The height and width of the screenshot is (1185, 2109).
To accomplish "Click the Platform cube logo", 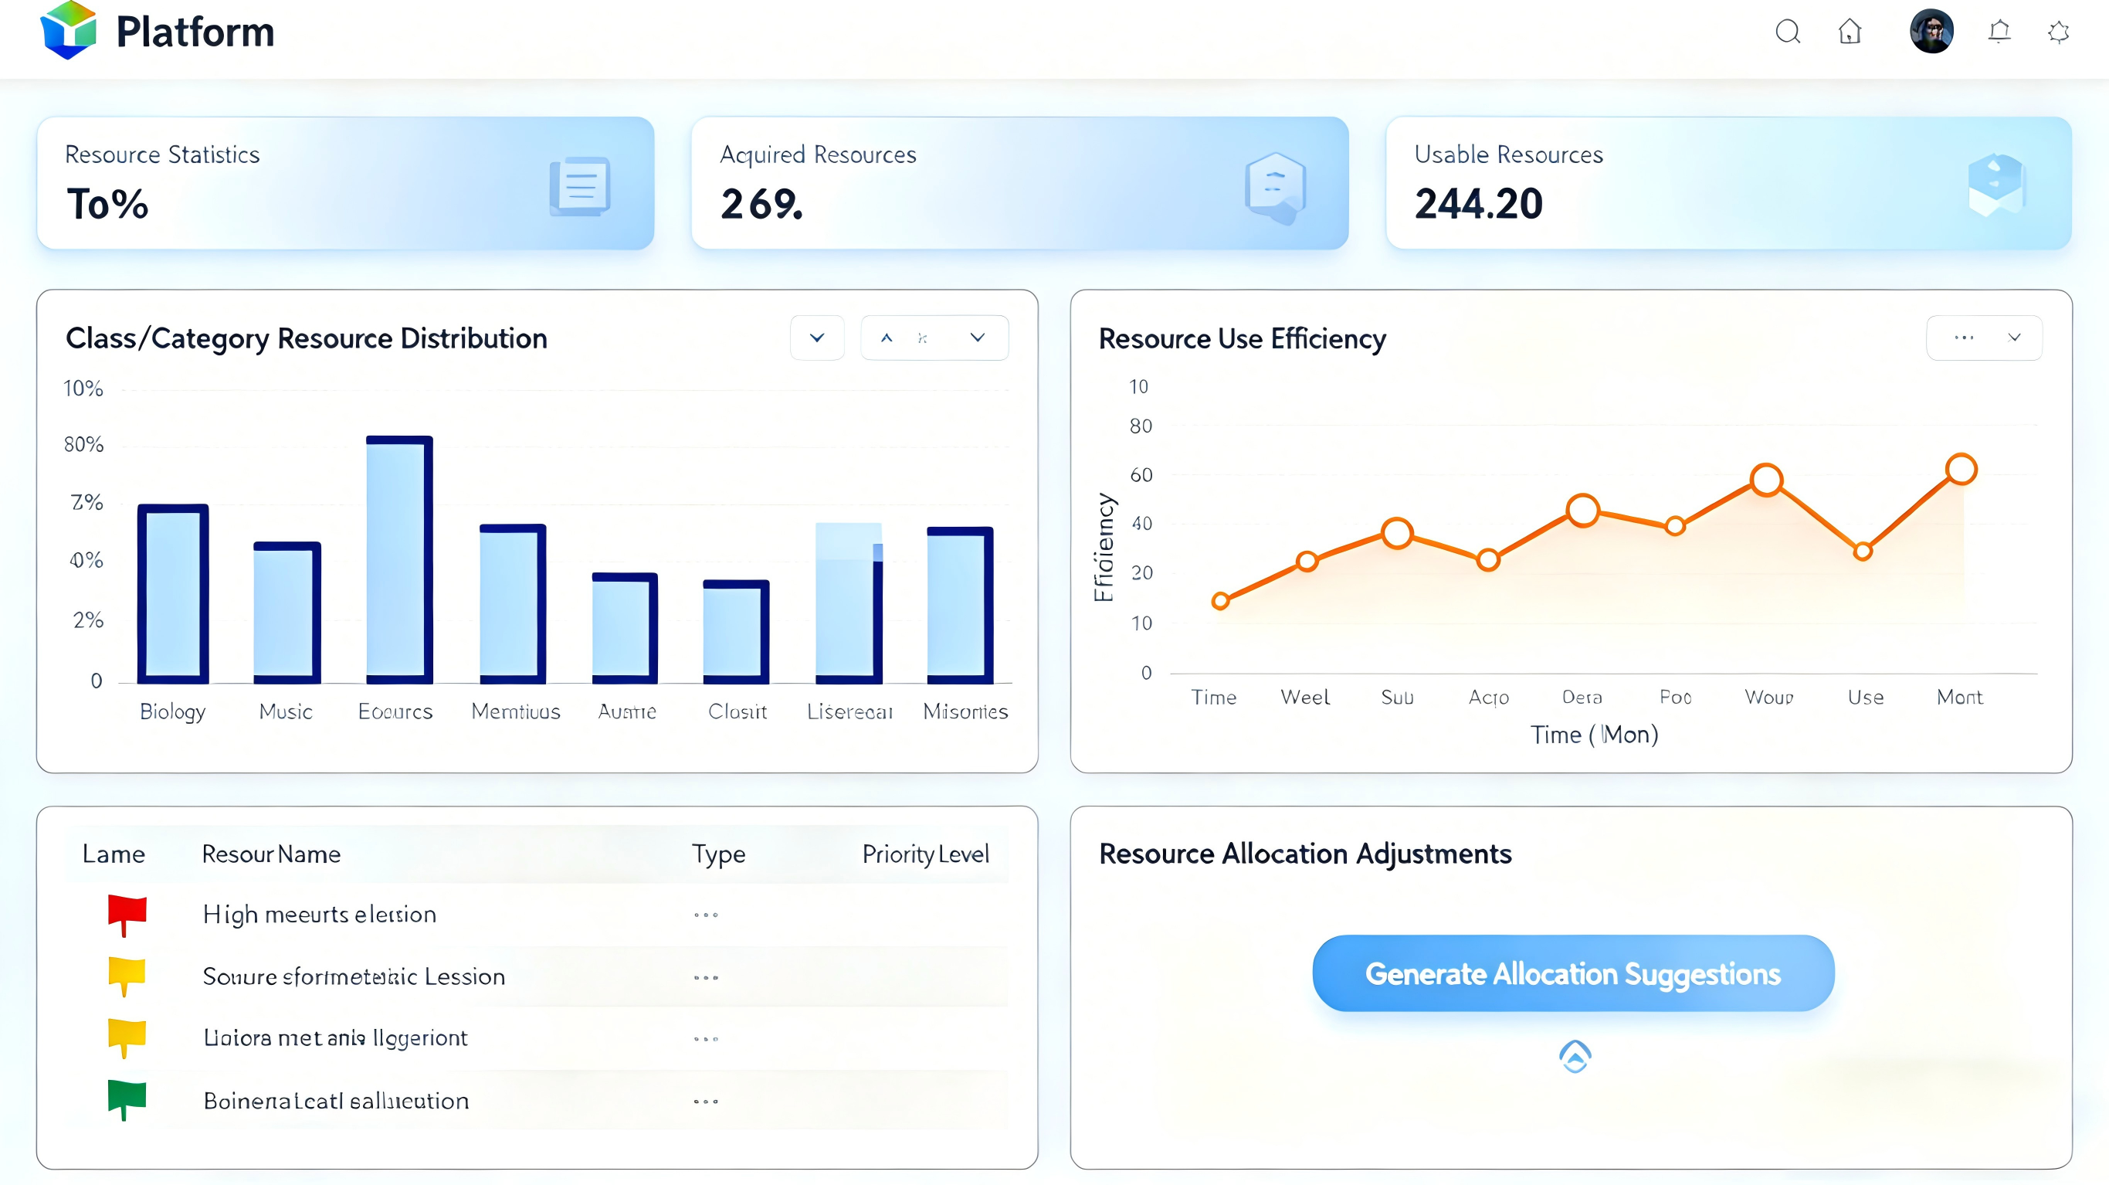I will (x=69, y=31).
